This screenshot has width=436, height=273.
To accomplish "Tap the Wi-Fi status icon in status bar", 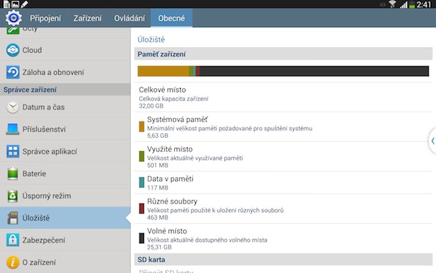I will click(x=392, y=4).
